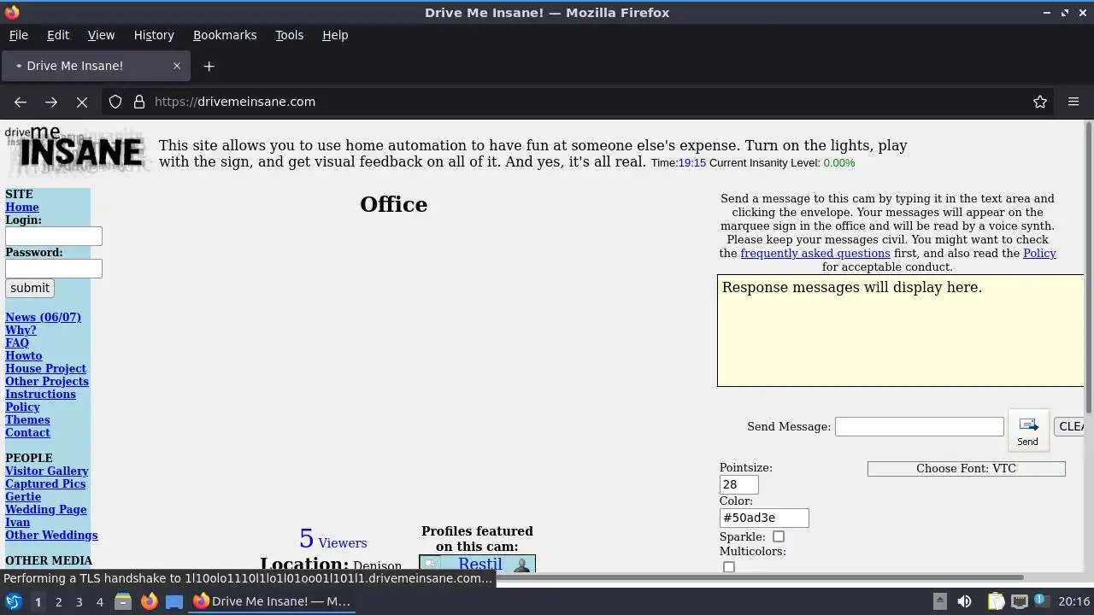Viewport: 1094px width, 615px height.
Task: Open the Contact link
Action: (x=27, y=432)
